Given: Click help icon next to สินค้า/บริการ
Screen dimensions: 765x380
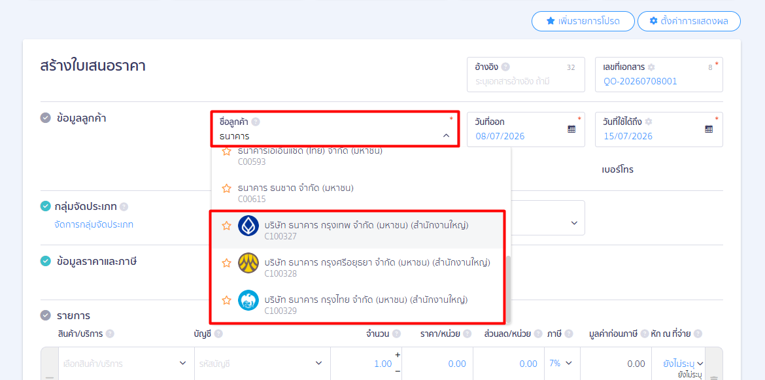Looking at the screenshot, I should point(110,334).
